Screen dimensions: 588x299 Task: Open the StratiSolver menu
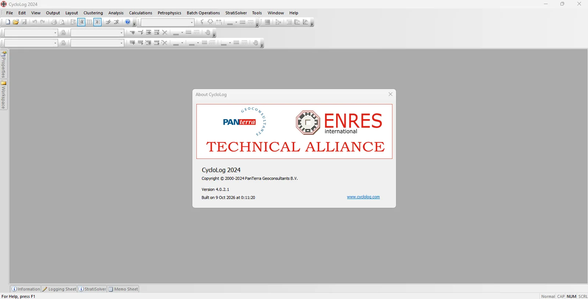tap(236, 13)
